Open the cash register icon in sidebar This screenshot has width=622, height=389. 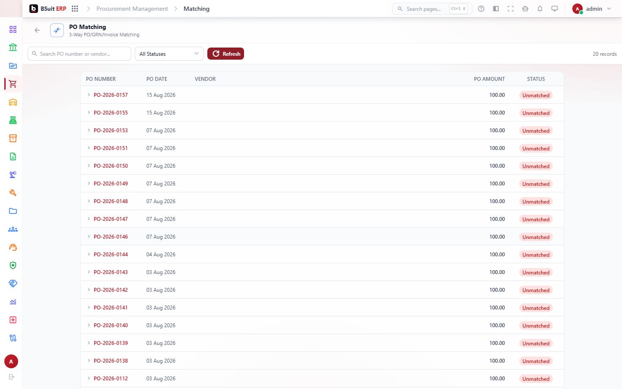point(13,120)
